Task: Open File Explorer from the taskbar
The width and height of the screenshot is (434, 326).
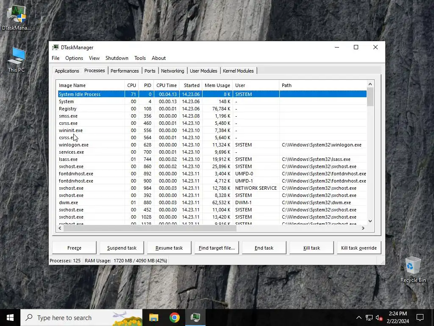Action: point(153,318)
